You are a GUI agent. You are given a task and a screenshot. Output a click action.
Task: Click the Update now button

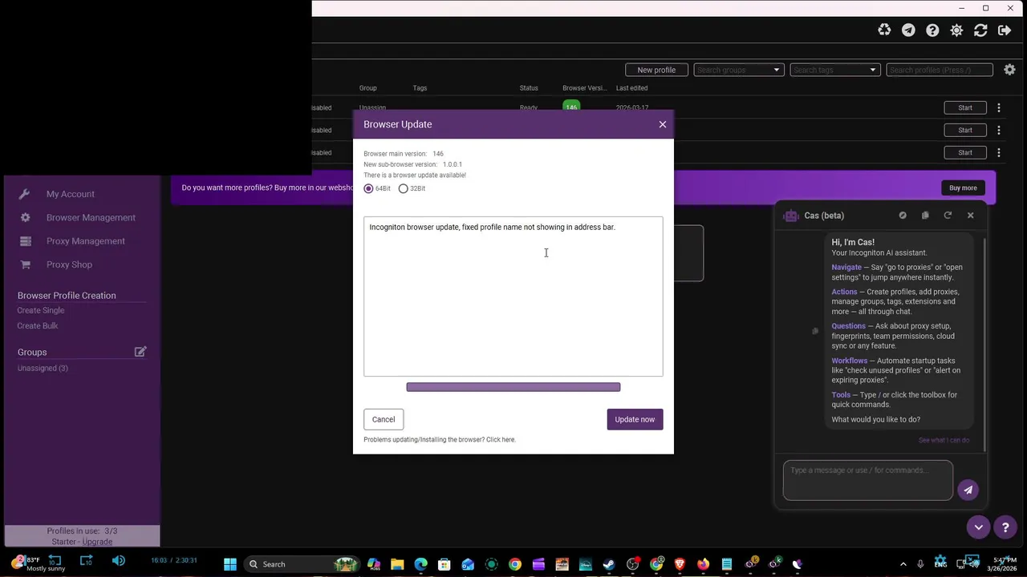(x=635, y=419)
